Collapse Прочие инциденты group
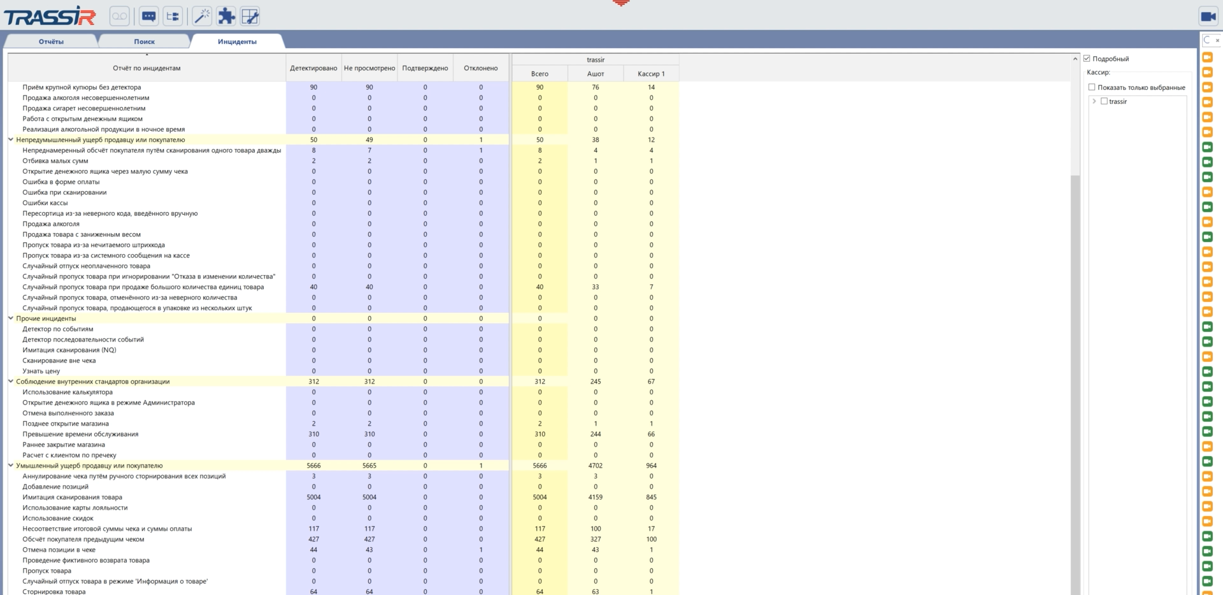 (x=11, y=319)
